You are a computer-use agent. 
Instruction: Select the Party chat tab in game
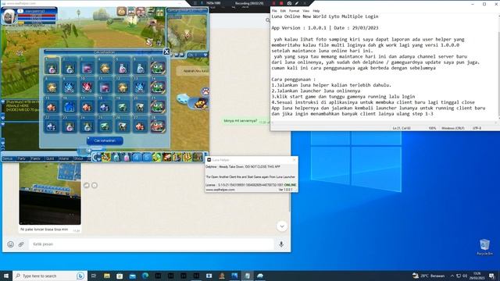pos(22,158)
